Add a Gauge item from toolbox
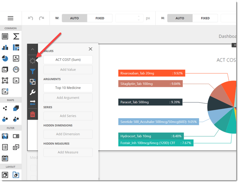Screen dimensions: 239x183 [16, 69]
